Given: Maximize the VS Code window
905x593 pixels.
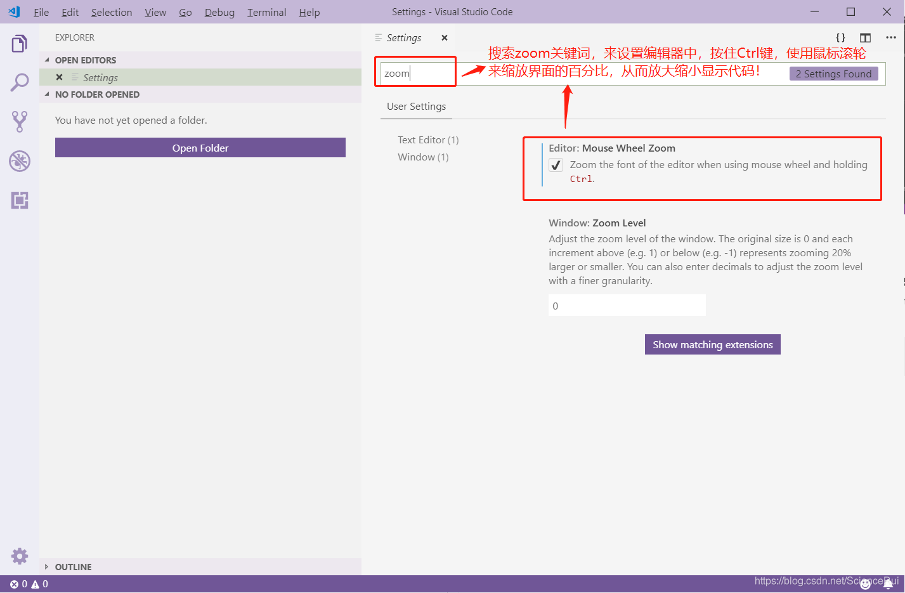Looking at the screenshot, I should [851, 11].
